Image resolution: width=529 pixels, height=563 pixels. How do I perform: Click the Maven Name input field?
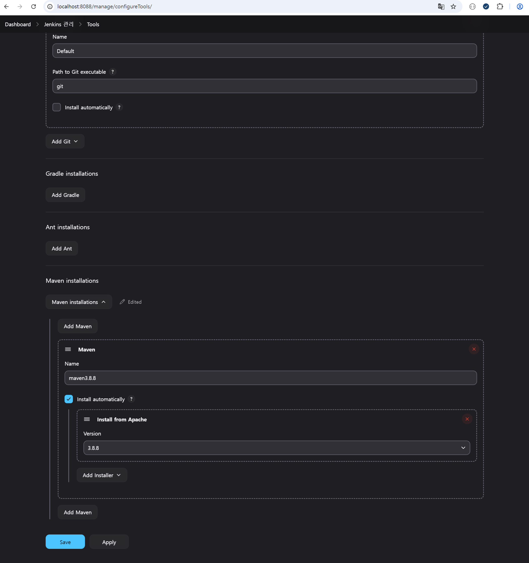coord(270,378)
